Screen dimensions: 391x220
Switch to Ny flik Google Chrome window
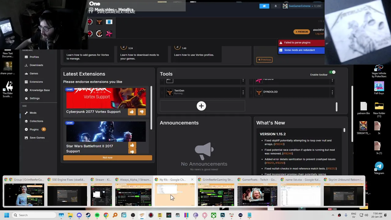click(x=174, y=192)
